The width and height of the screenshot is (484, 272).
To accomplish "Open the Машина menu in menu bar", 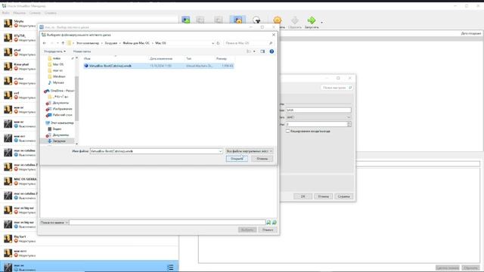I will pos(19,13).
